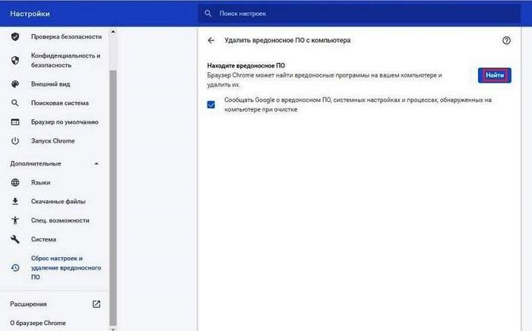The width and height of the screenshot is (532, 331).
Task: Open Поисковая система settings
Action: click(x=60, y=103)
